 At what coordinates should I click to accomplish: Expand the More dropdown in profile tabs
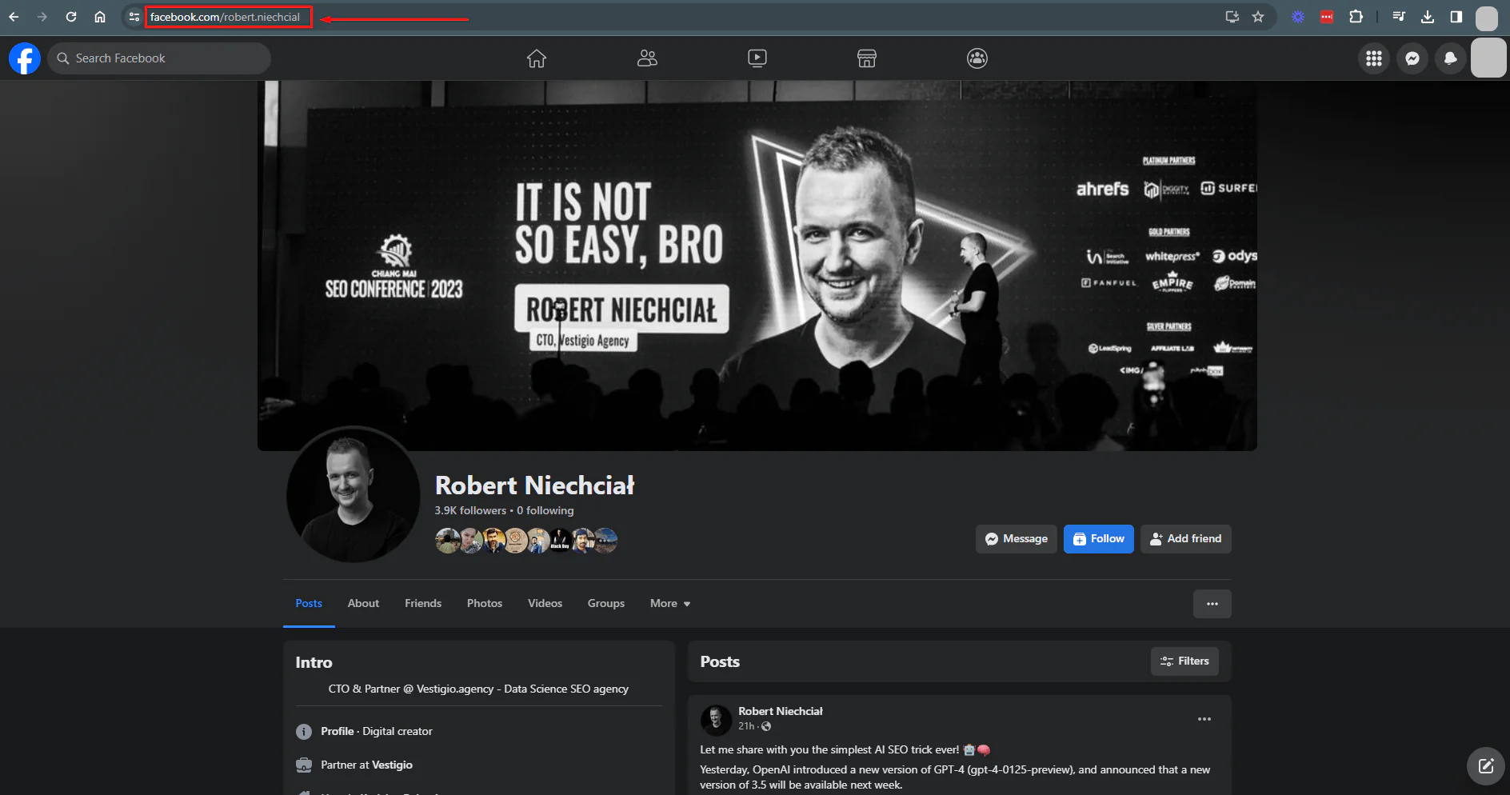670,604
